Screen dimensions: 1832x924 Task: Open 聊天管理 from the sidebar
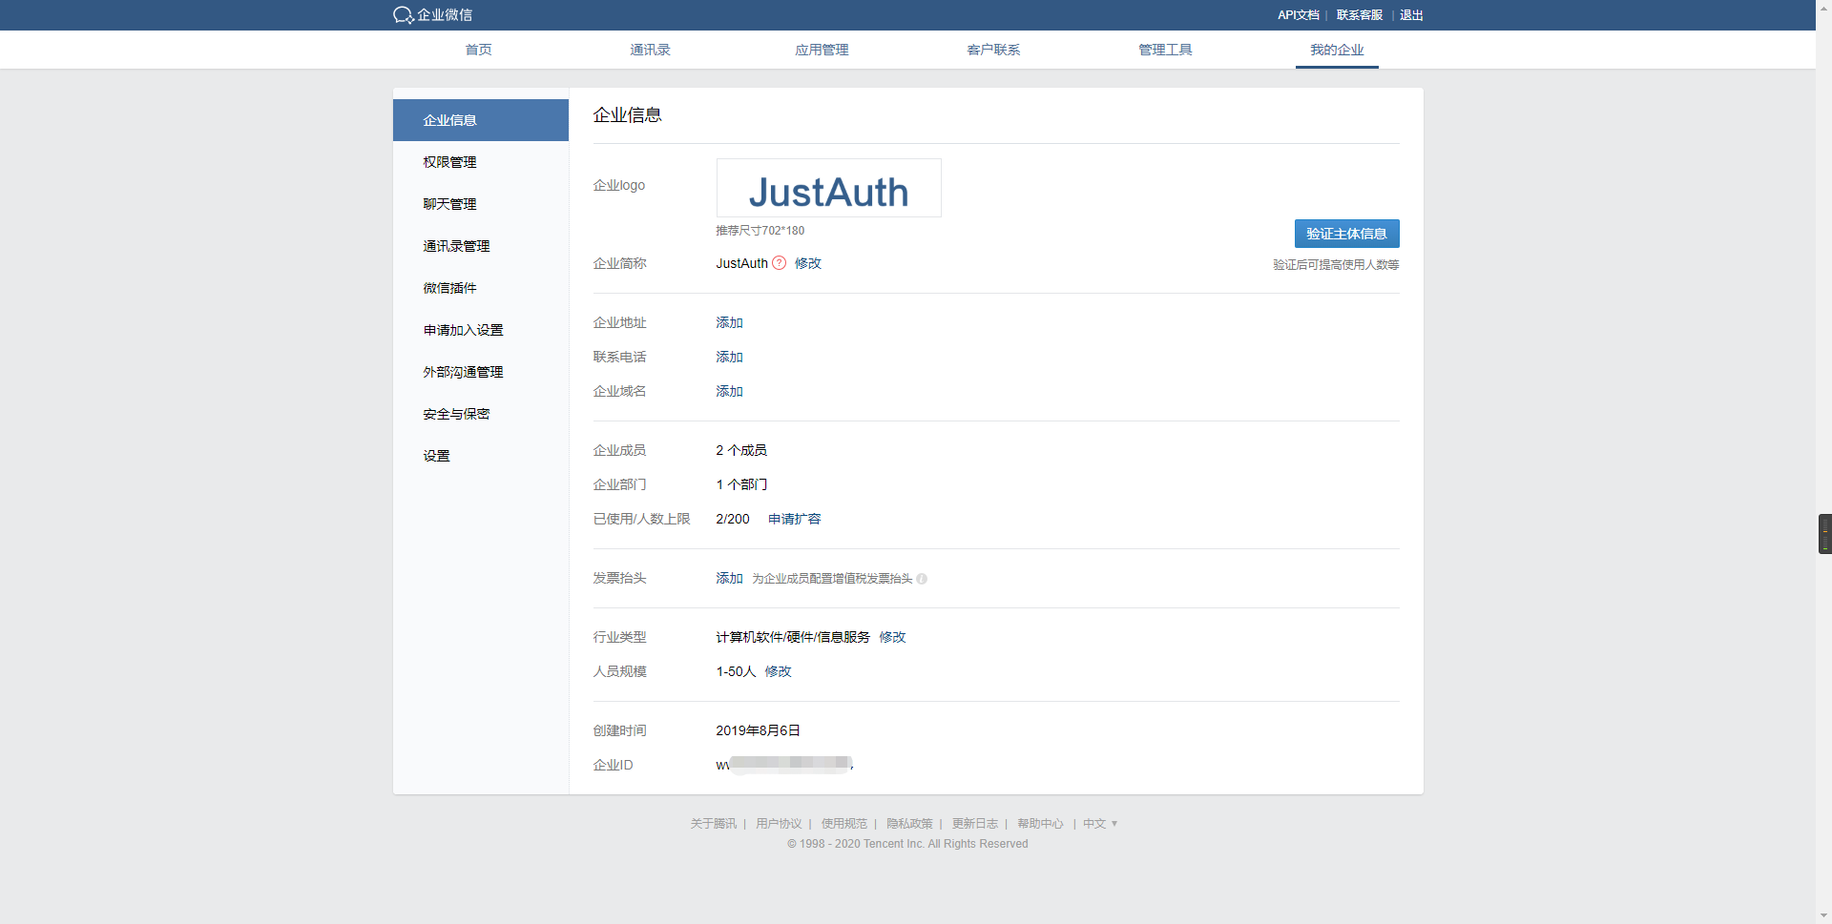(x=449, y=204)
